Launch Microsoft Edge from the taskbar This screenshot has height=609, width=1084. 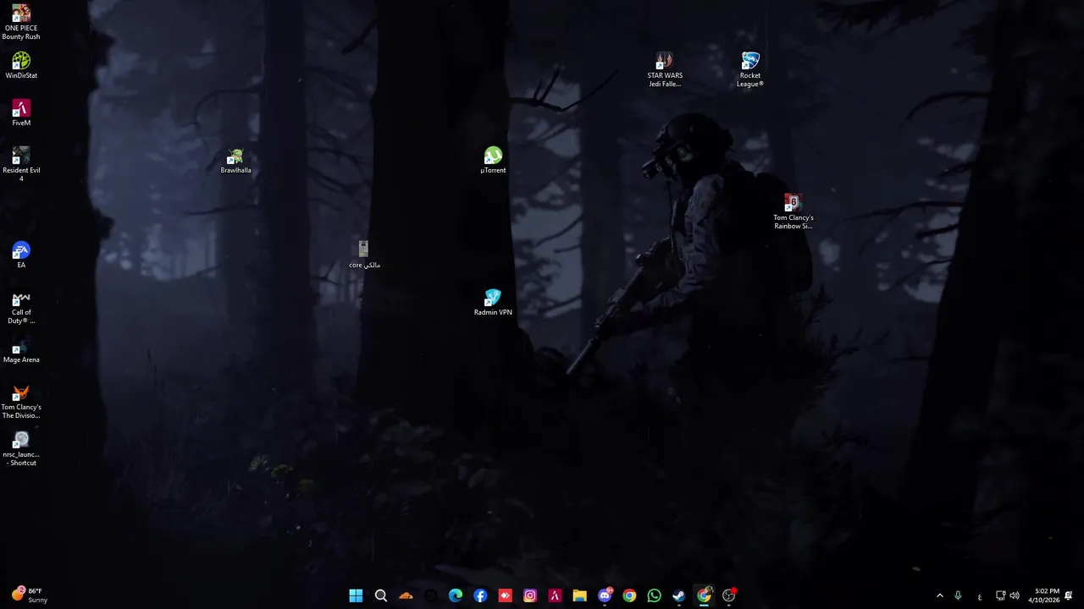click(x=456, y=595)
